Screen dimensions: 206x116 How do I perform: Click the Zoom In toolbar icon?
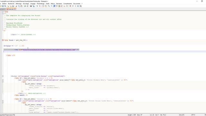[37, 6]
